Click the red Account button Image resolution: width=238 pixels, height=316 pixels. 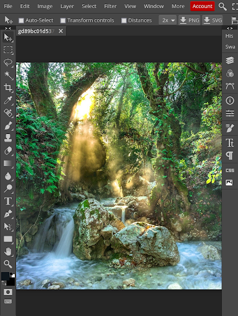click(202, 6)
